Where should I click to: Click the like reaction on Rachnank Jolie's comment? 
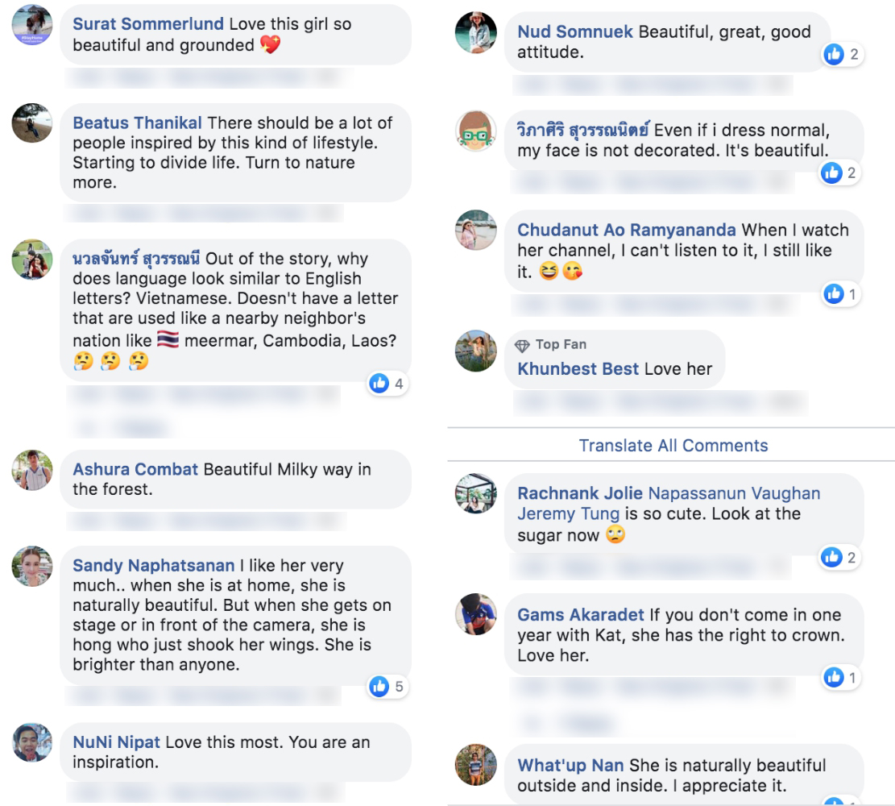click(840, 557)
